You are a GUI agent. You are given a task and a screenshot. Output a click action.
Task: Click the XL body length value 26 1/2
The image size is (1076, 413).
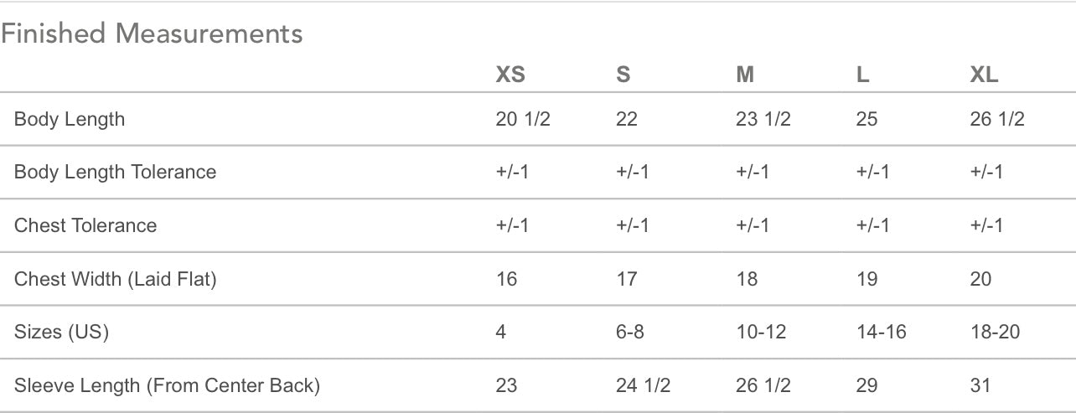click(997, 119)
